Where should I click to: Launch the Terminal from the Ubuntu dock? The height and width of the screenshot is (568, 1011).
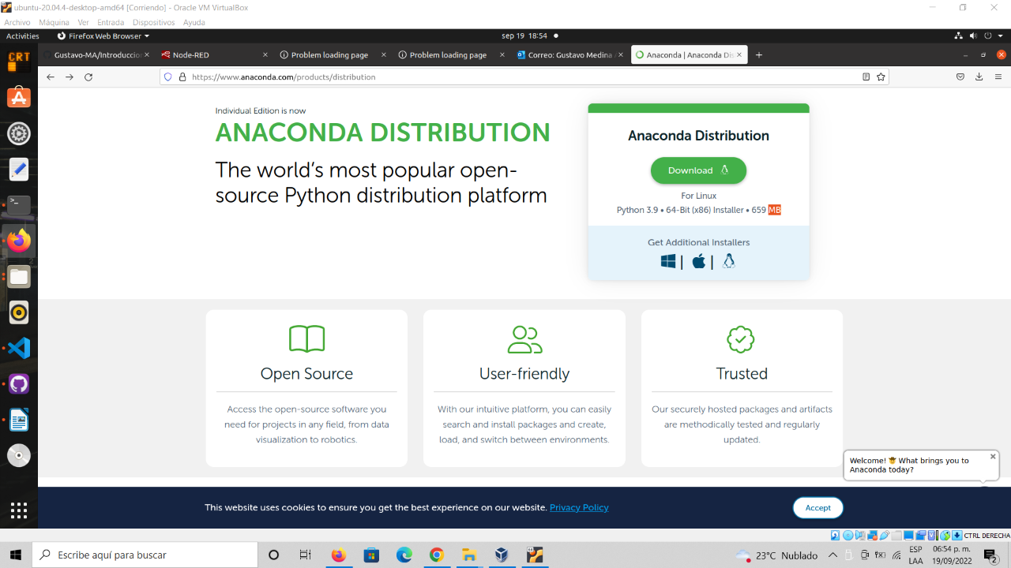(18, 204)
